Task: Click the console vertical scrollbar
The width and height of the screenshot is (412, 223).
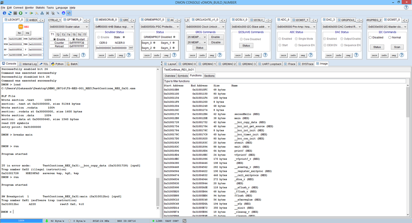Action: tap(158, 138)
